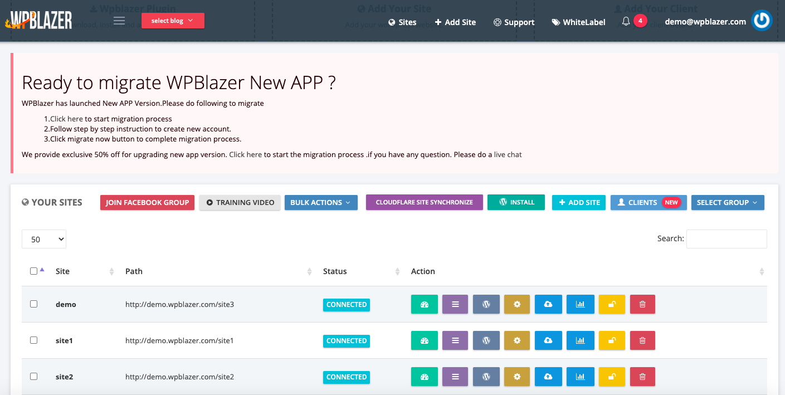
Task: Click the yellow unlock icon for demo
Action: coord(612,304)
